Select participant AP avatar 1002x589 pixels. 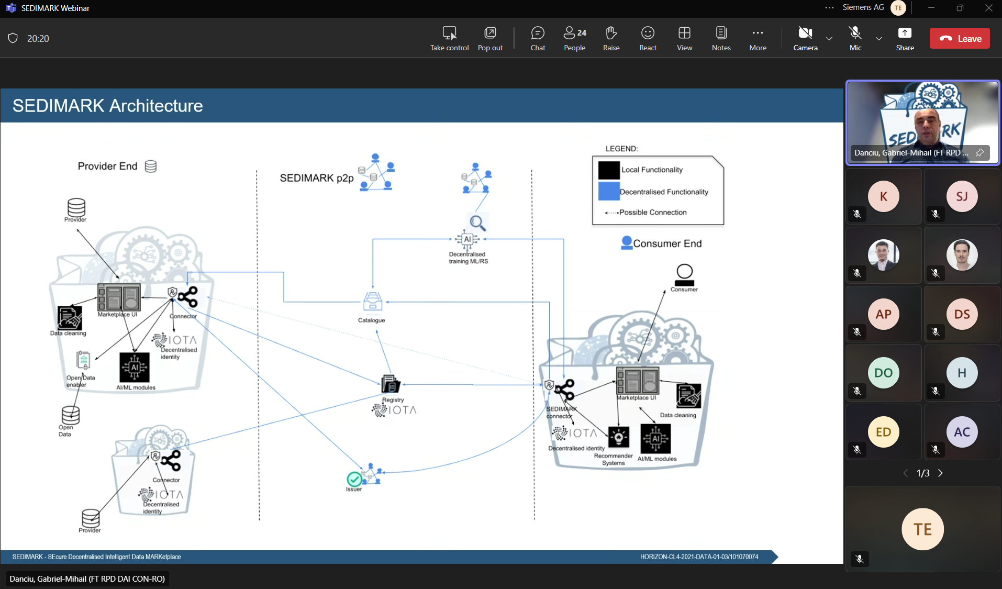point(883,314)
